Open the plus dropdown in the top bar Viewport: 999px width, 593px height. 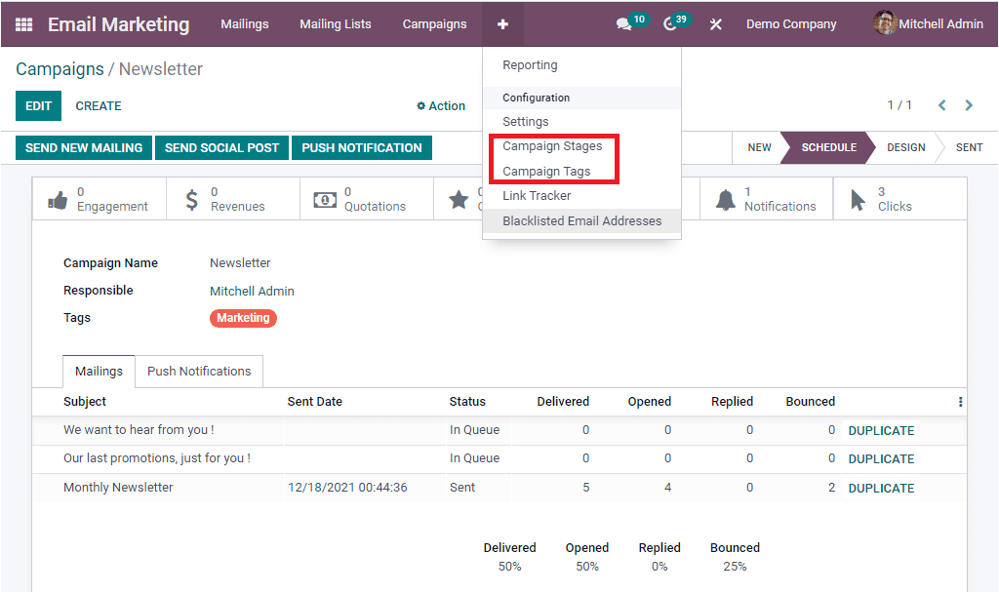coord(502,23)
